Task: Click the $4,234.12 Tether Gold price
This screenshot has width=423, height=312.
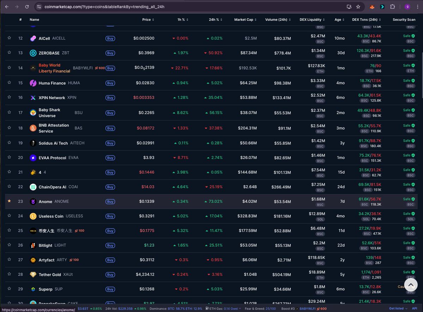Action: (145, 275)
